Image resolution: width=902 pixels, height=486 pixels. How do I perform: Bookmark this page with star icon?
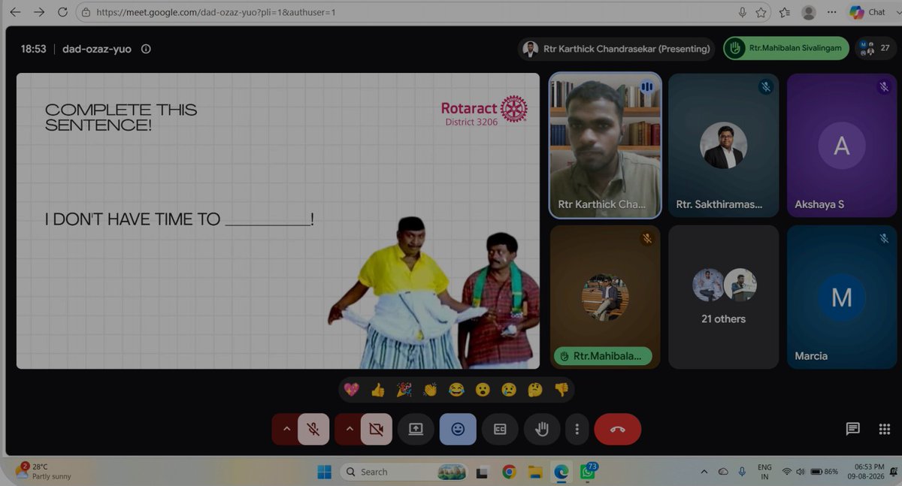click(x=761, y=12)
